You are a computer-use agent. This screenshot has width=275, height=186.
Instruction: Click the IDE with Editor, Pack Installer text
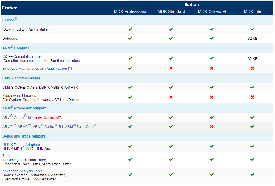[x=25, y=29]
